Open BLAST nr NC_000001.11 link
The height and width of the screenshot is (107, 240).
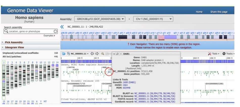tap(155, 93)
